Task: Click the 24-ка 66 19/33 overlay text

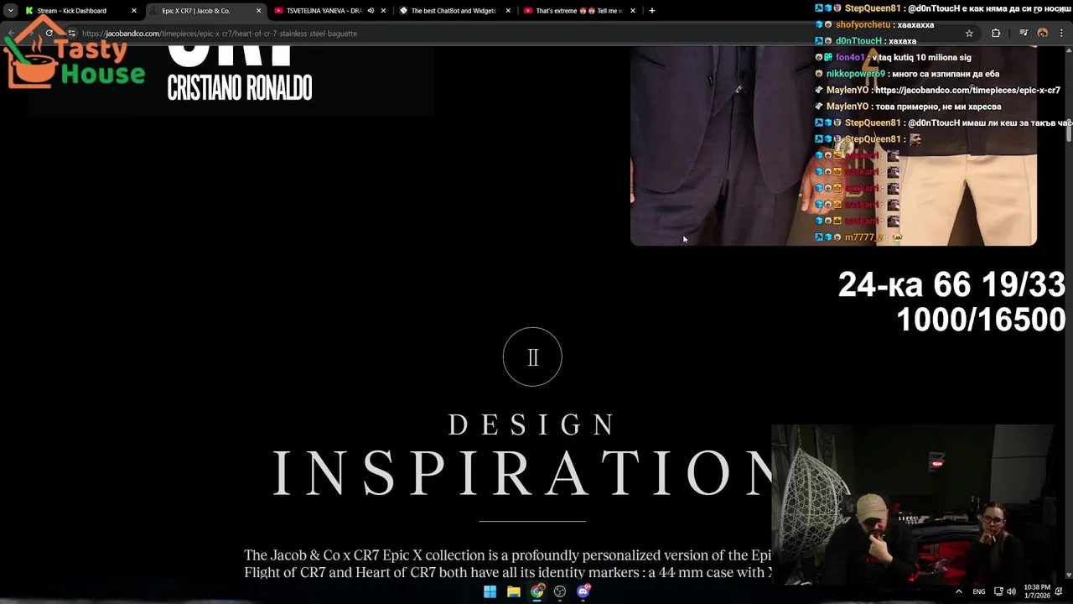Action: pyautogui.click(x=951, y=285)
